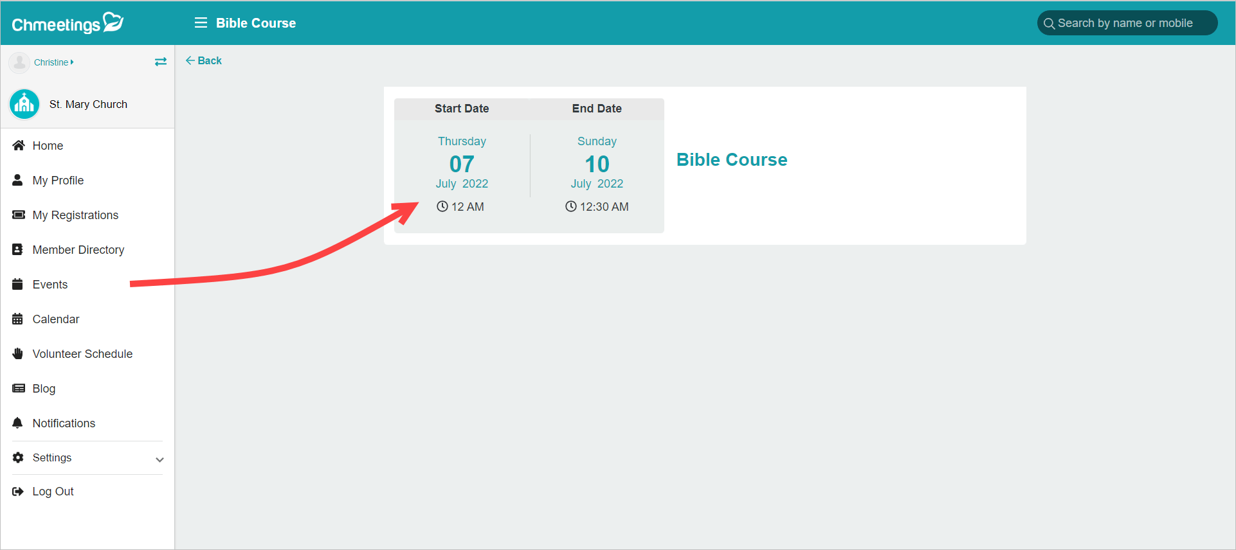The width and height of the screenshot is (1236, 550).
Task: Click the Notifications bell icon
Action: coord(18,423)
